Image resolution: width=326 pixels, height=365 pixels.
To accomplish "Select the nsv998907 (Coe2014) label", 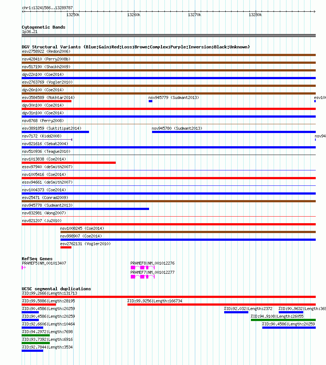I will point(81,236).
